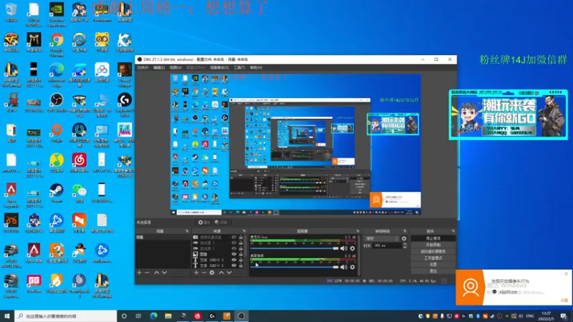Viewport: 573px width, 322px height.
Task: Toggle 工作室模式 studio mode button
Action: pos(433,258)
